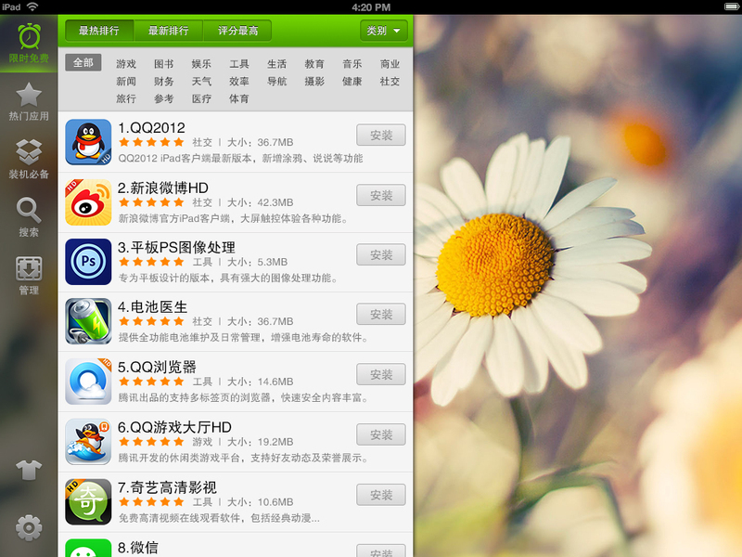The image size is (742, 557).
Task: Filter by 音乐 category
Action: click(x=352, y=64)
